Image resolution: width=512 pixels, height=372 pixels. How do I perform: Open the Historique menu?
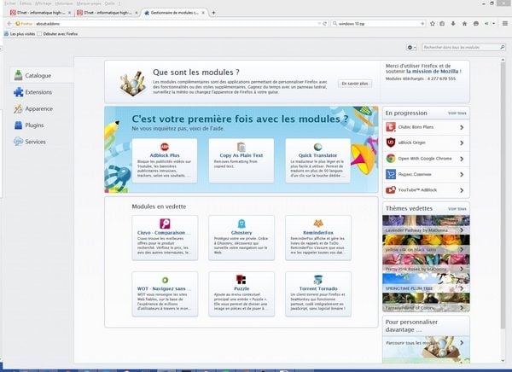coord(64,3)
